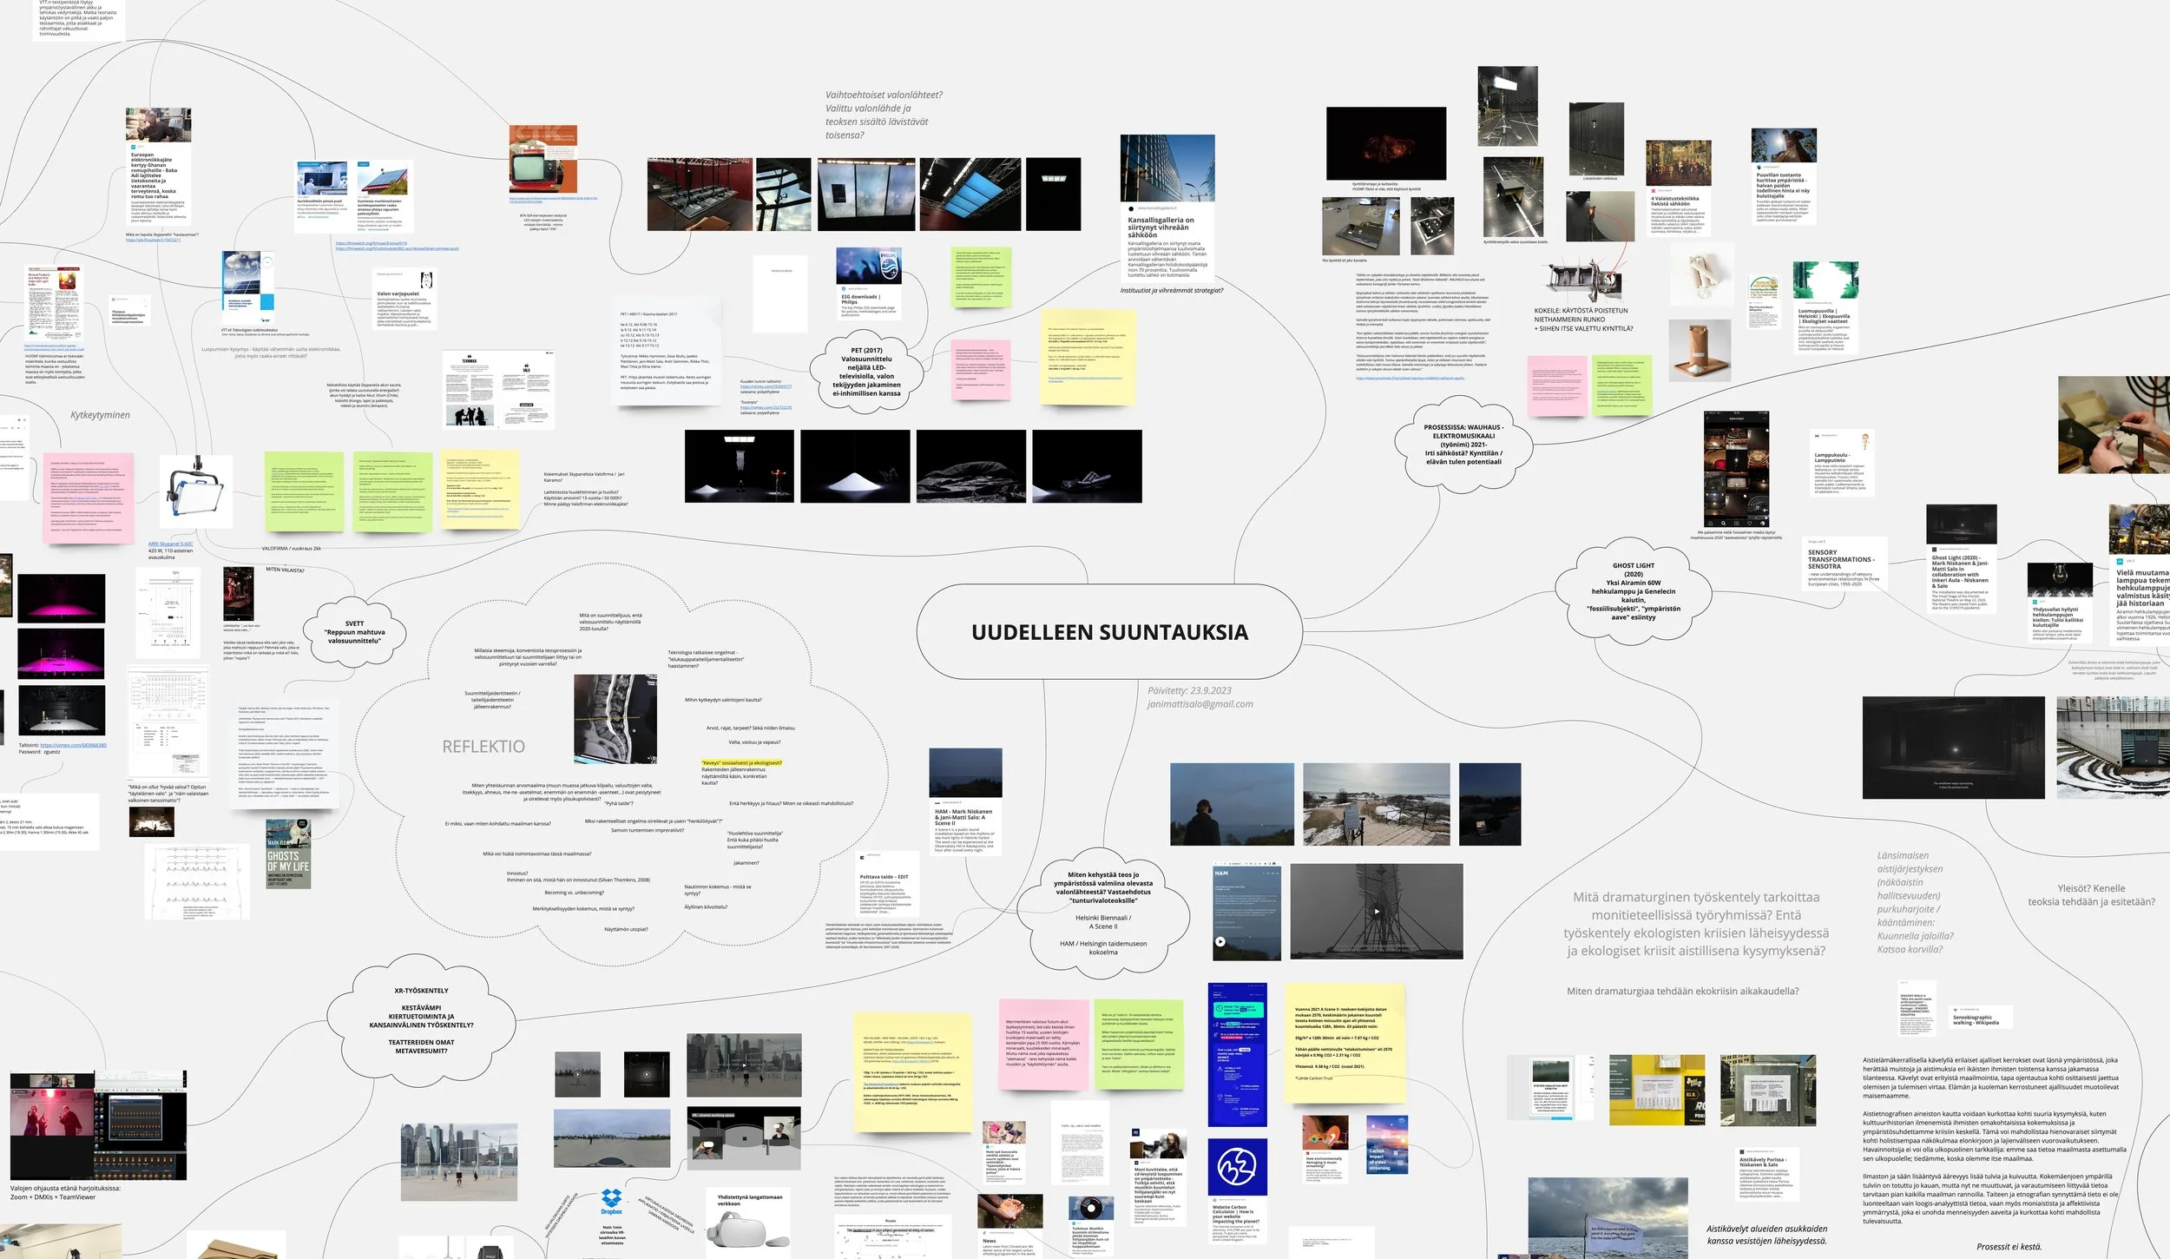Open the ARRI Skypanel S-60C link
Image resolution: width=2170 pixels, height=1259 pixels.
coord(170,544)
